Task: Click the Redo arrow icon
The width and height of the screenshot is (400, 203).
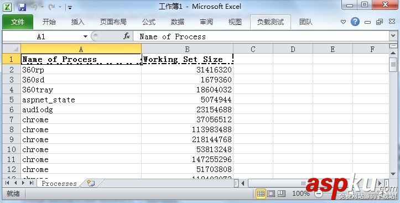Action: click(x=52, y=7)
